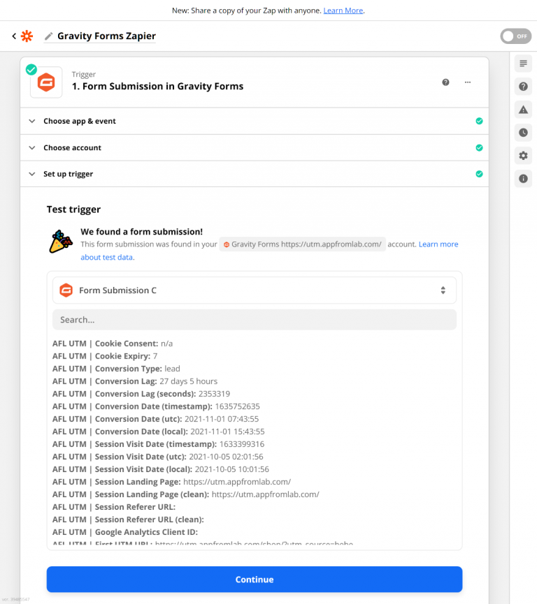Image resolution: width=537 pixels, height=604 pixels.
Task: Expand the Choose account section
Action: tap(31, 147)
